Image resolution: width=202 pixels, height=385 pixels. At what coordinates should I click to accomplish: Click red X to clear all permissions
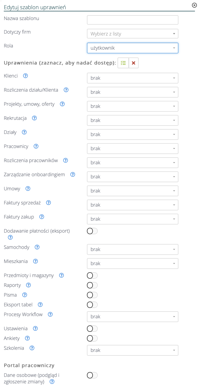tap(133, 63)
